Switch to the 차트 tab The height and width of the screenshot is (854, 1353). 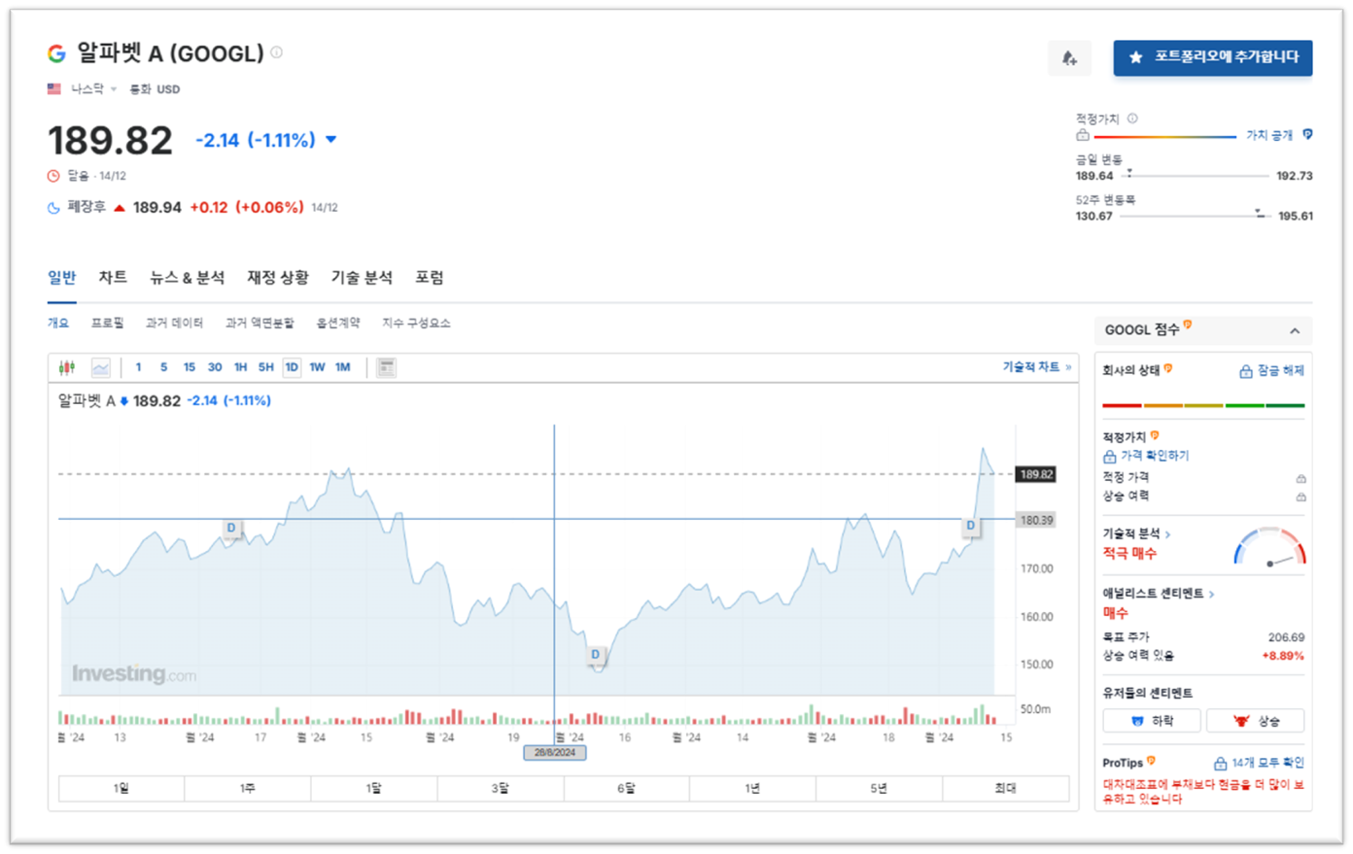pos(113,278)
